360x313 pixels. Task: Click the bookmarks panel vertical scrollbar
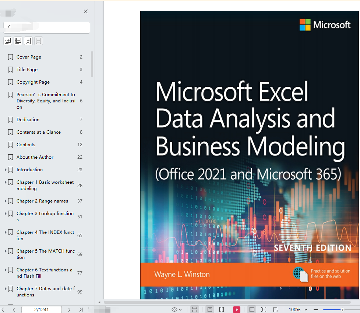click(92, 64)
